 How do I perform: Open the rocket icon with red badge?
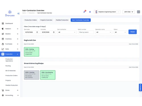coord(85,12)
